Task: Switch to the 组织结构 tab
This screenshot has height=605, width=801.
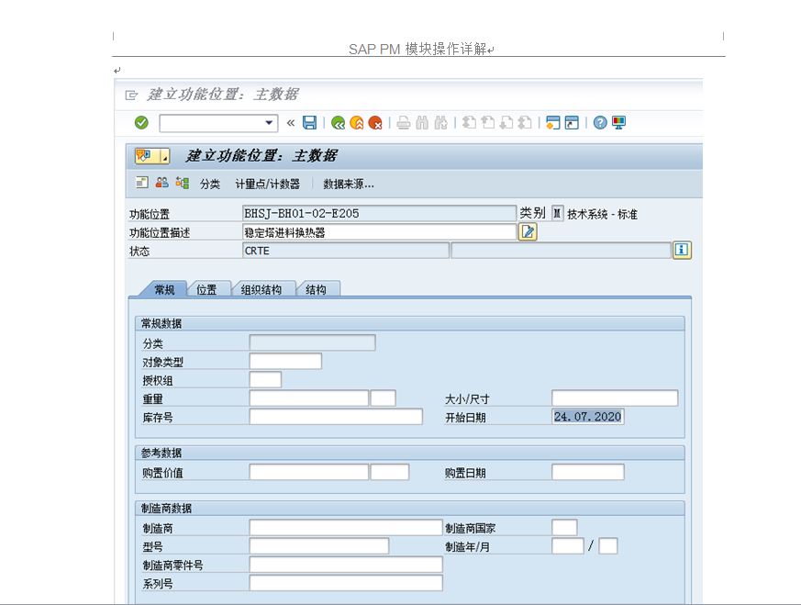Action: pos(261,290)
